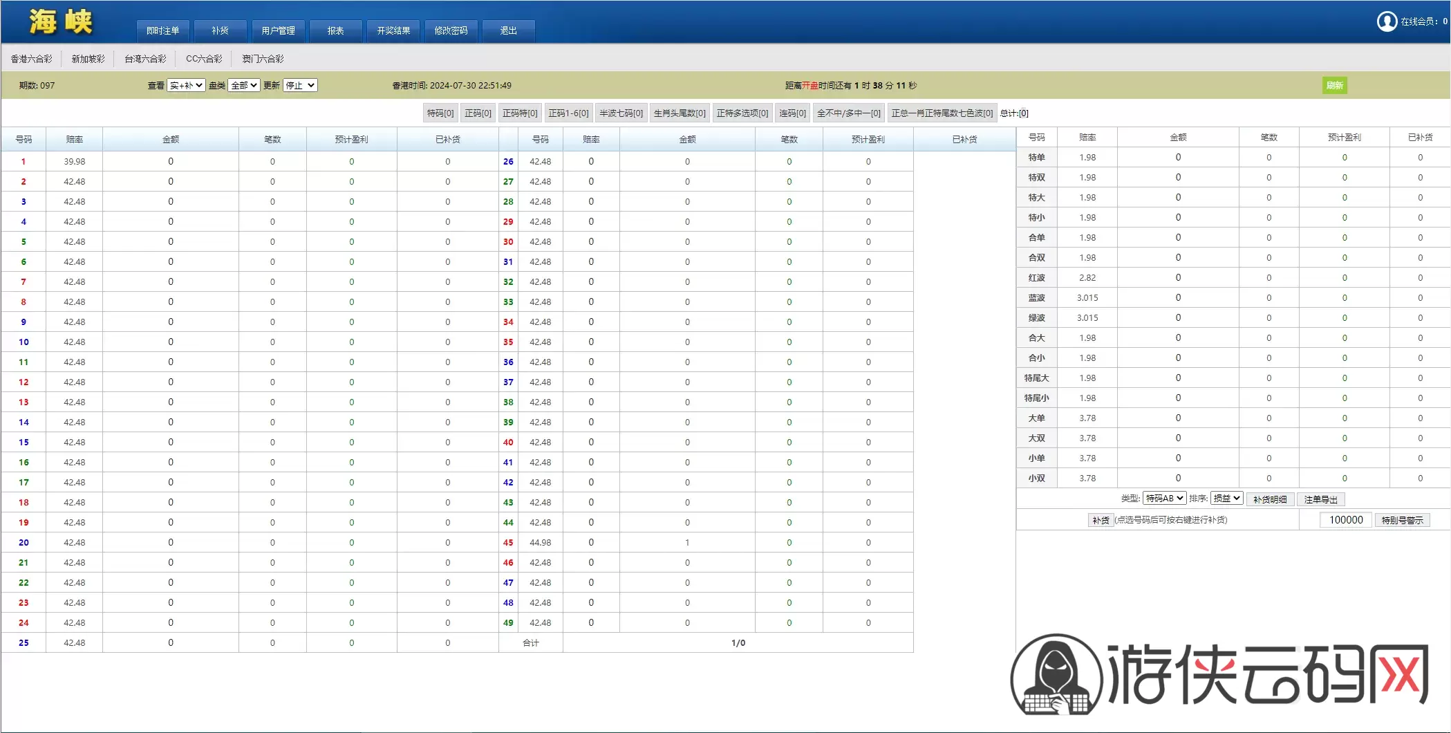Open the 排序 损益 dropdown
The image size is (1451, 733).
tap(1227, 498)
